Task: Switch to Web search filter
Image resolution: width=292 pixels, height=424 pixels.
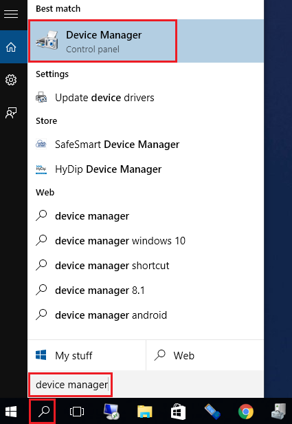Action: click(x=205, y=355)
